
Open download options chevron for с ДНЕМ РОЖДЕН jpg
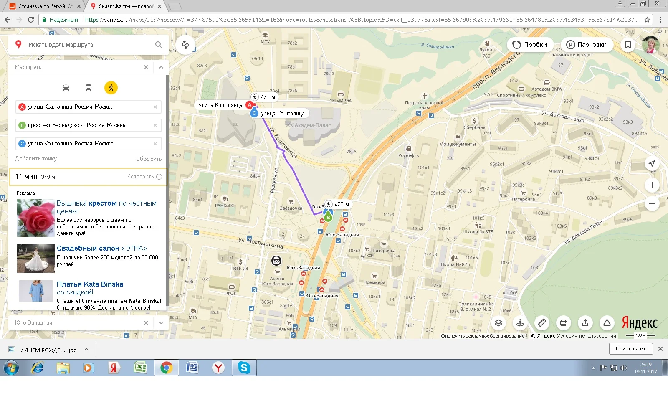[x=86, y=350]
